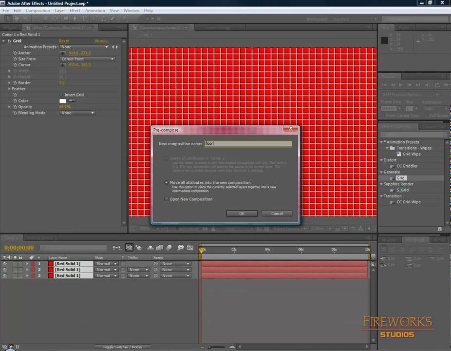Select the Grid effect in Generate
The image size is (451, 351).
[400, 178]
